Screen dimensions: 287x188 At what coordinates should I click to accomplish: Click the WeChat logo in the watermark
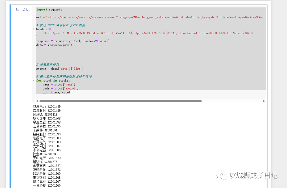221,175
